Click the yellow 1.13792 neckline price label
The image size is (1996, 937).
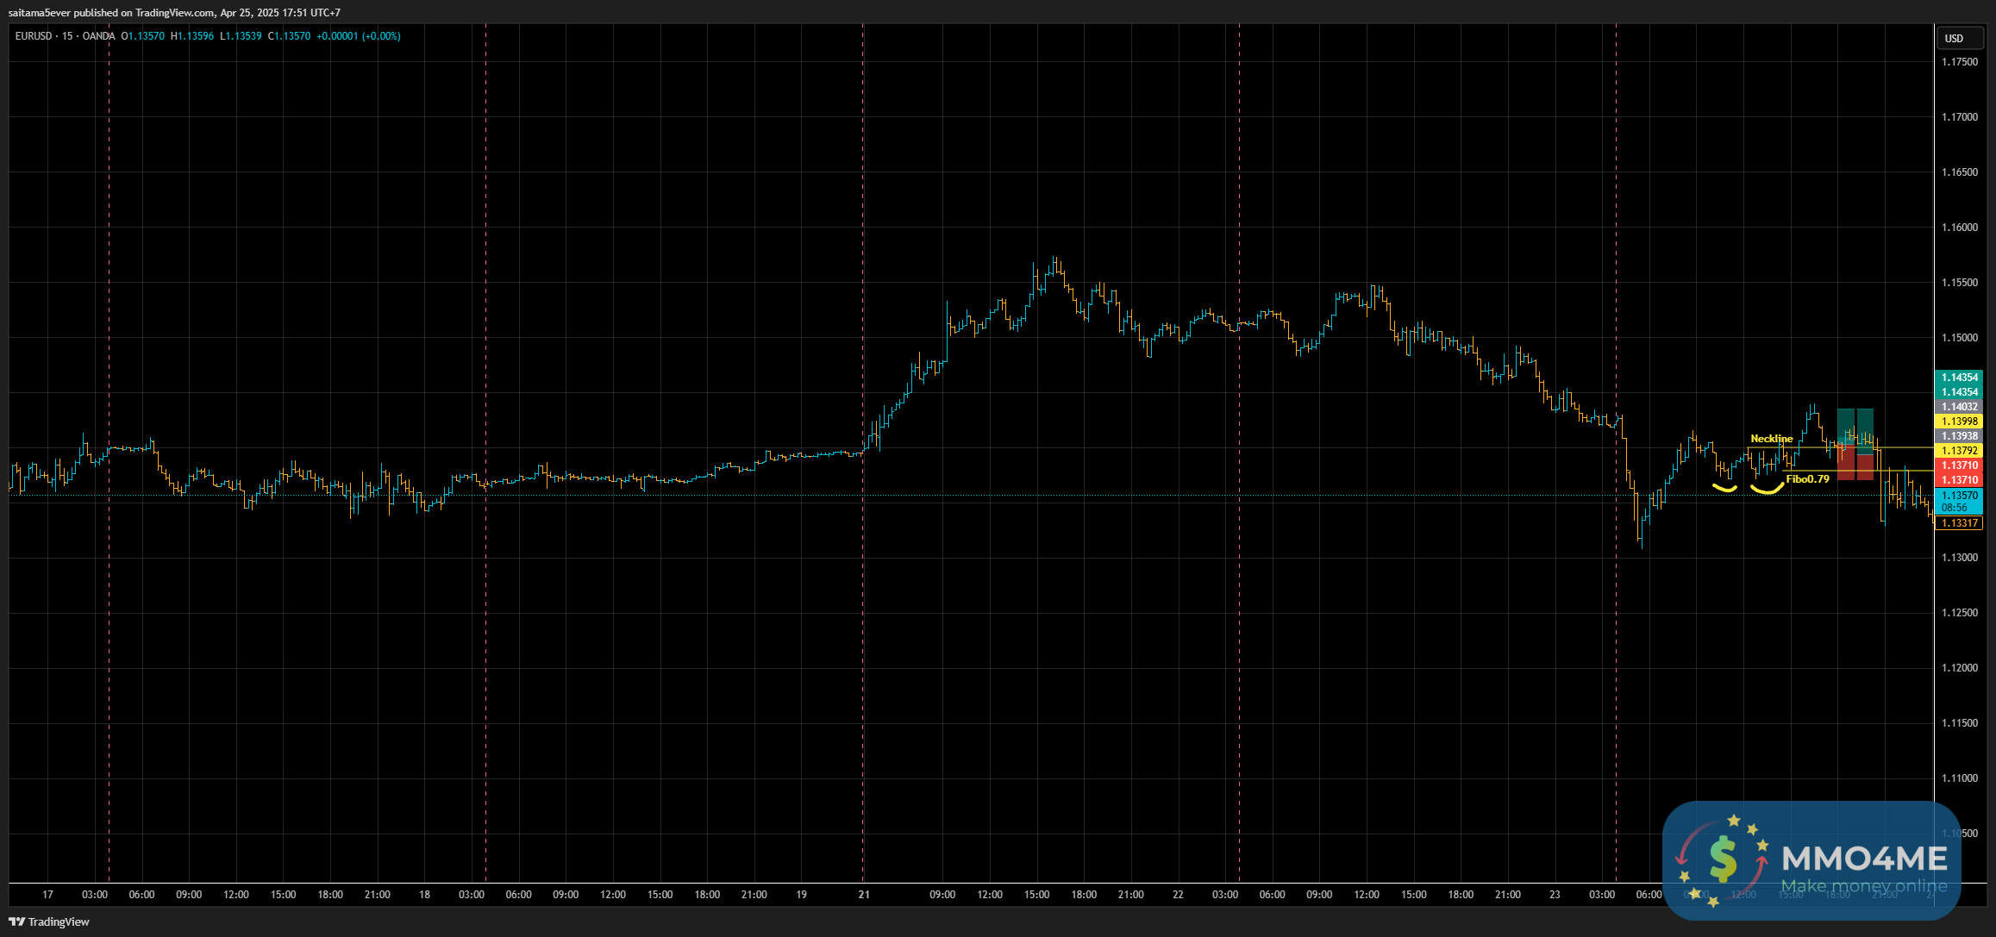point(1959,451)
